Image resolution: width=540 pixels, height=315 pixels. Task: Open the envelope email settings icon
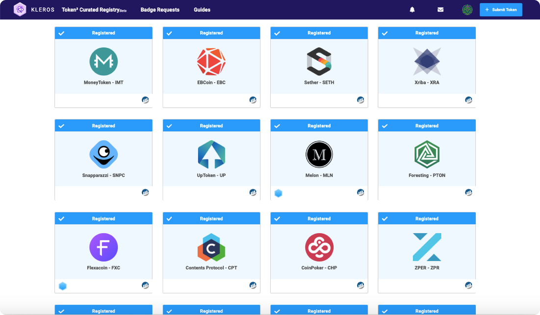pyautogui.click(x=440, y=10)
